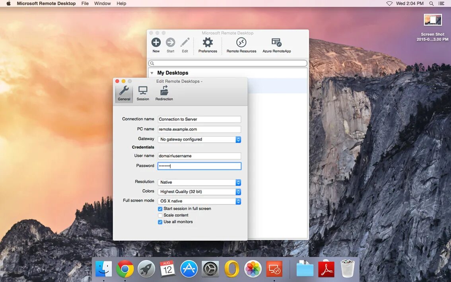Collapse the My Desktops group triangle

[152, 73]
